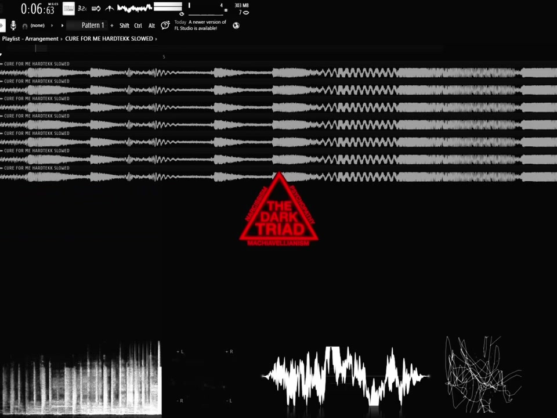Click the 0:06:63 time display
557x418 pixels.
point(38,9)
